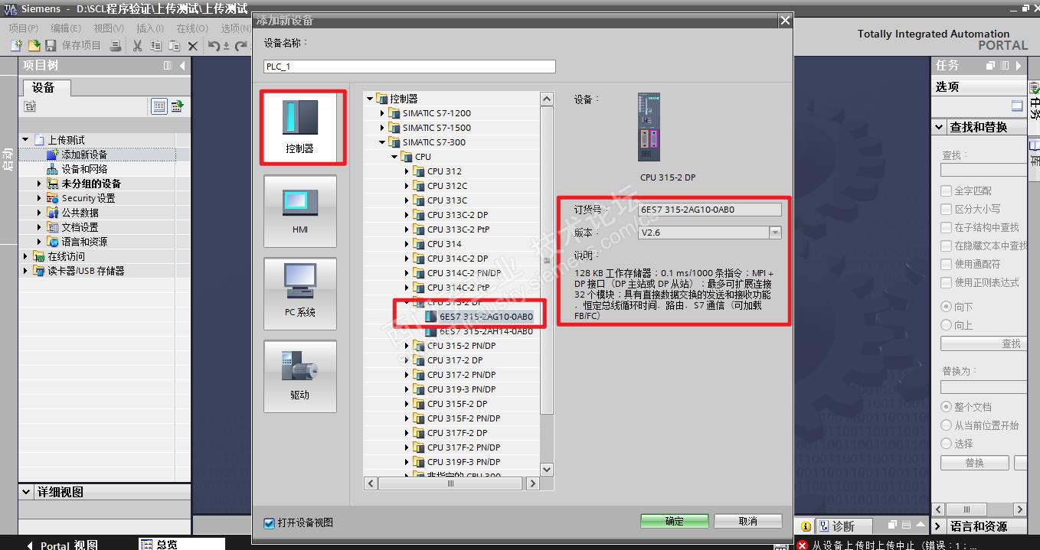Select the Controller category tile

tap(299, 127)
